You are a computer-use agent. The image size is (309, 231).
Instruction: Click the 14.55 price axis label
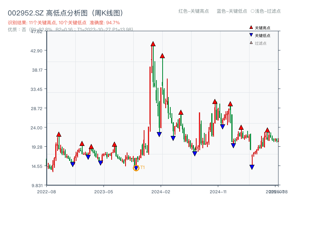pyautogui.click(x=37, y=166)
